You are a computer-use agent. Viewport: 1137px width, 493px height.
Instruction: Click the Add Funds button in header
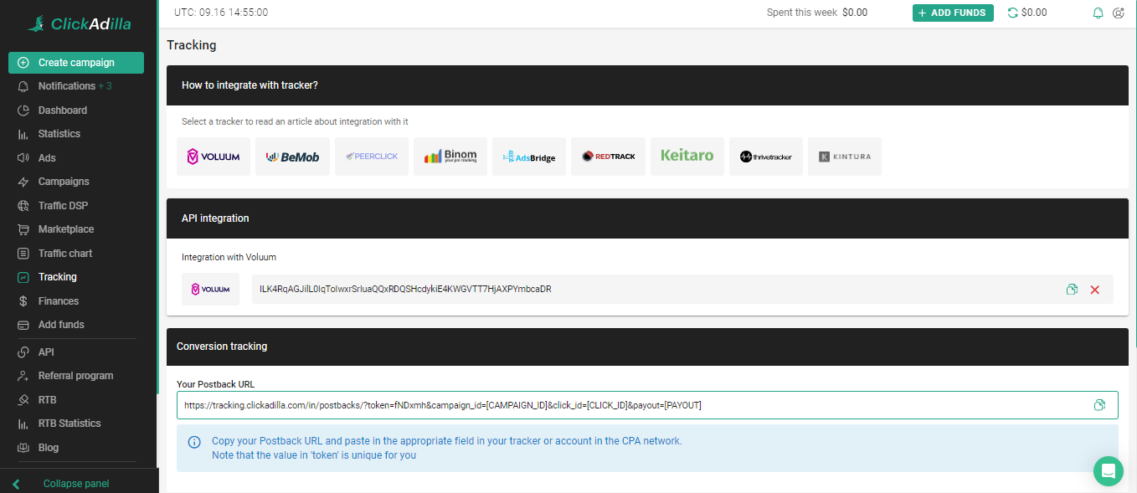tap(953, 13)
